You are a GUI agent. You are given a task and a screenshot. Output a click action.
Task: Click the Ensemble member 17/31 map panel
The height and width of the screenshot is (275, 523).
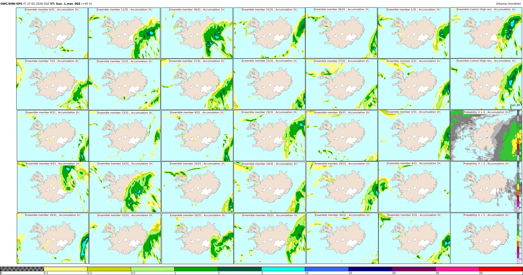click(197, 84)
